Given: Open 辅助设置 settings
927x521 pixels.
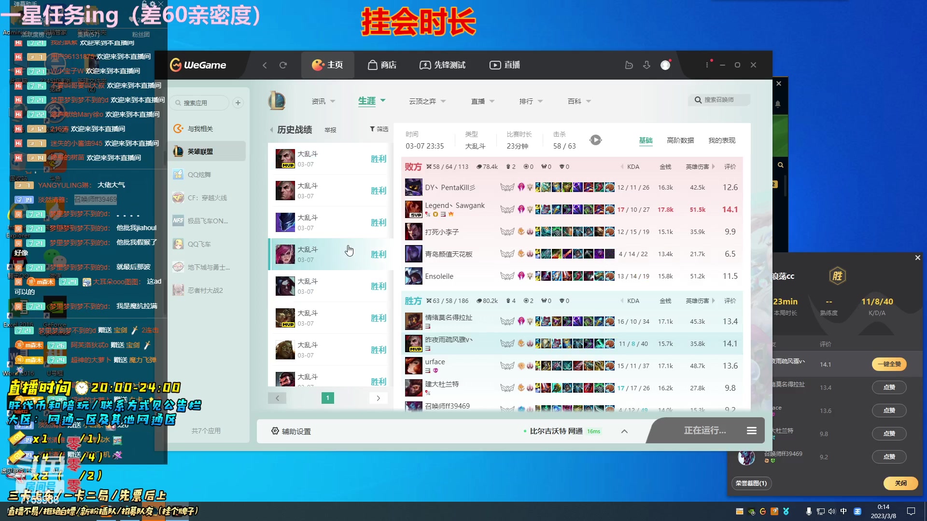Looking at the screenshot, I should pyautogui.click(x=291, y=431).
